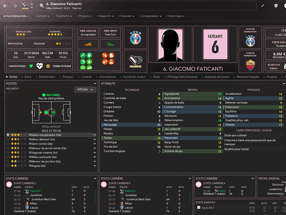Viewport: 286px width, 215px height.
Task: Expand the POSTES panel chevron
Action: [x=95, y=83]
